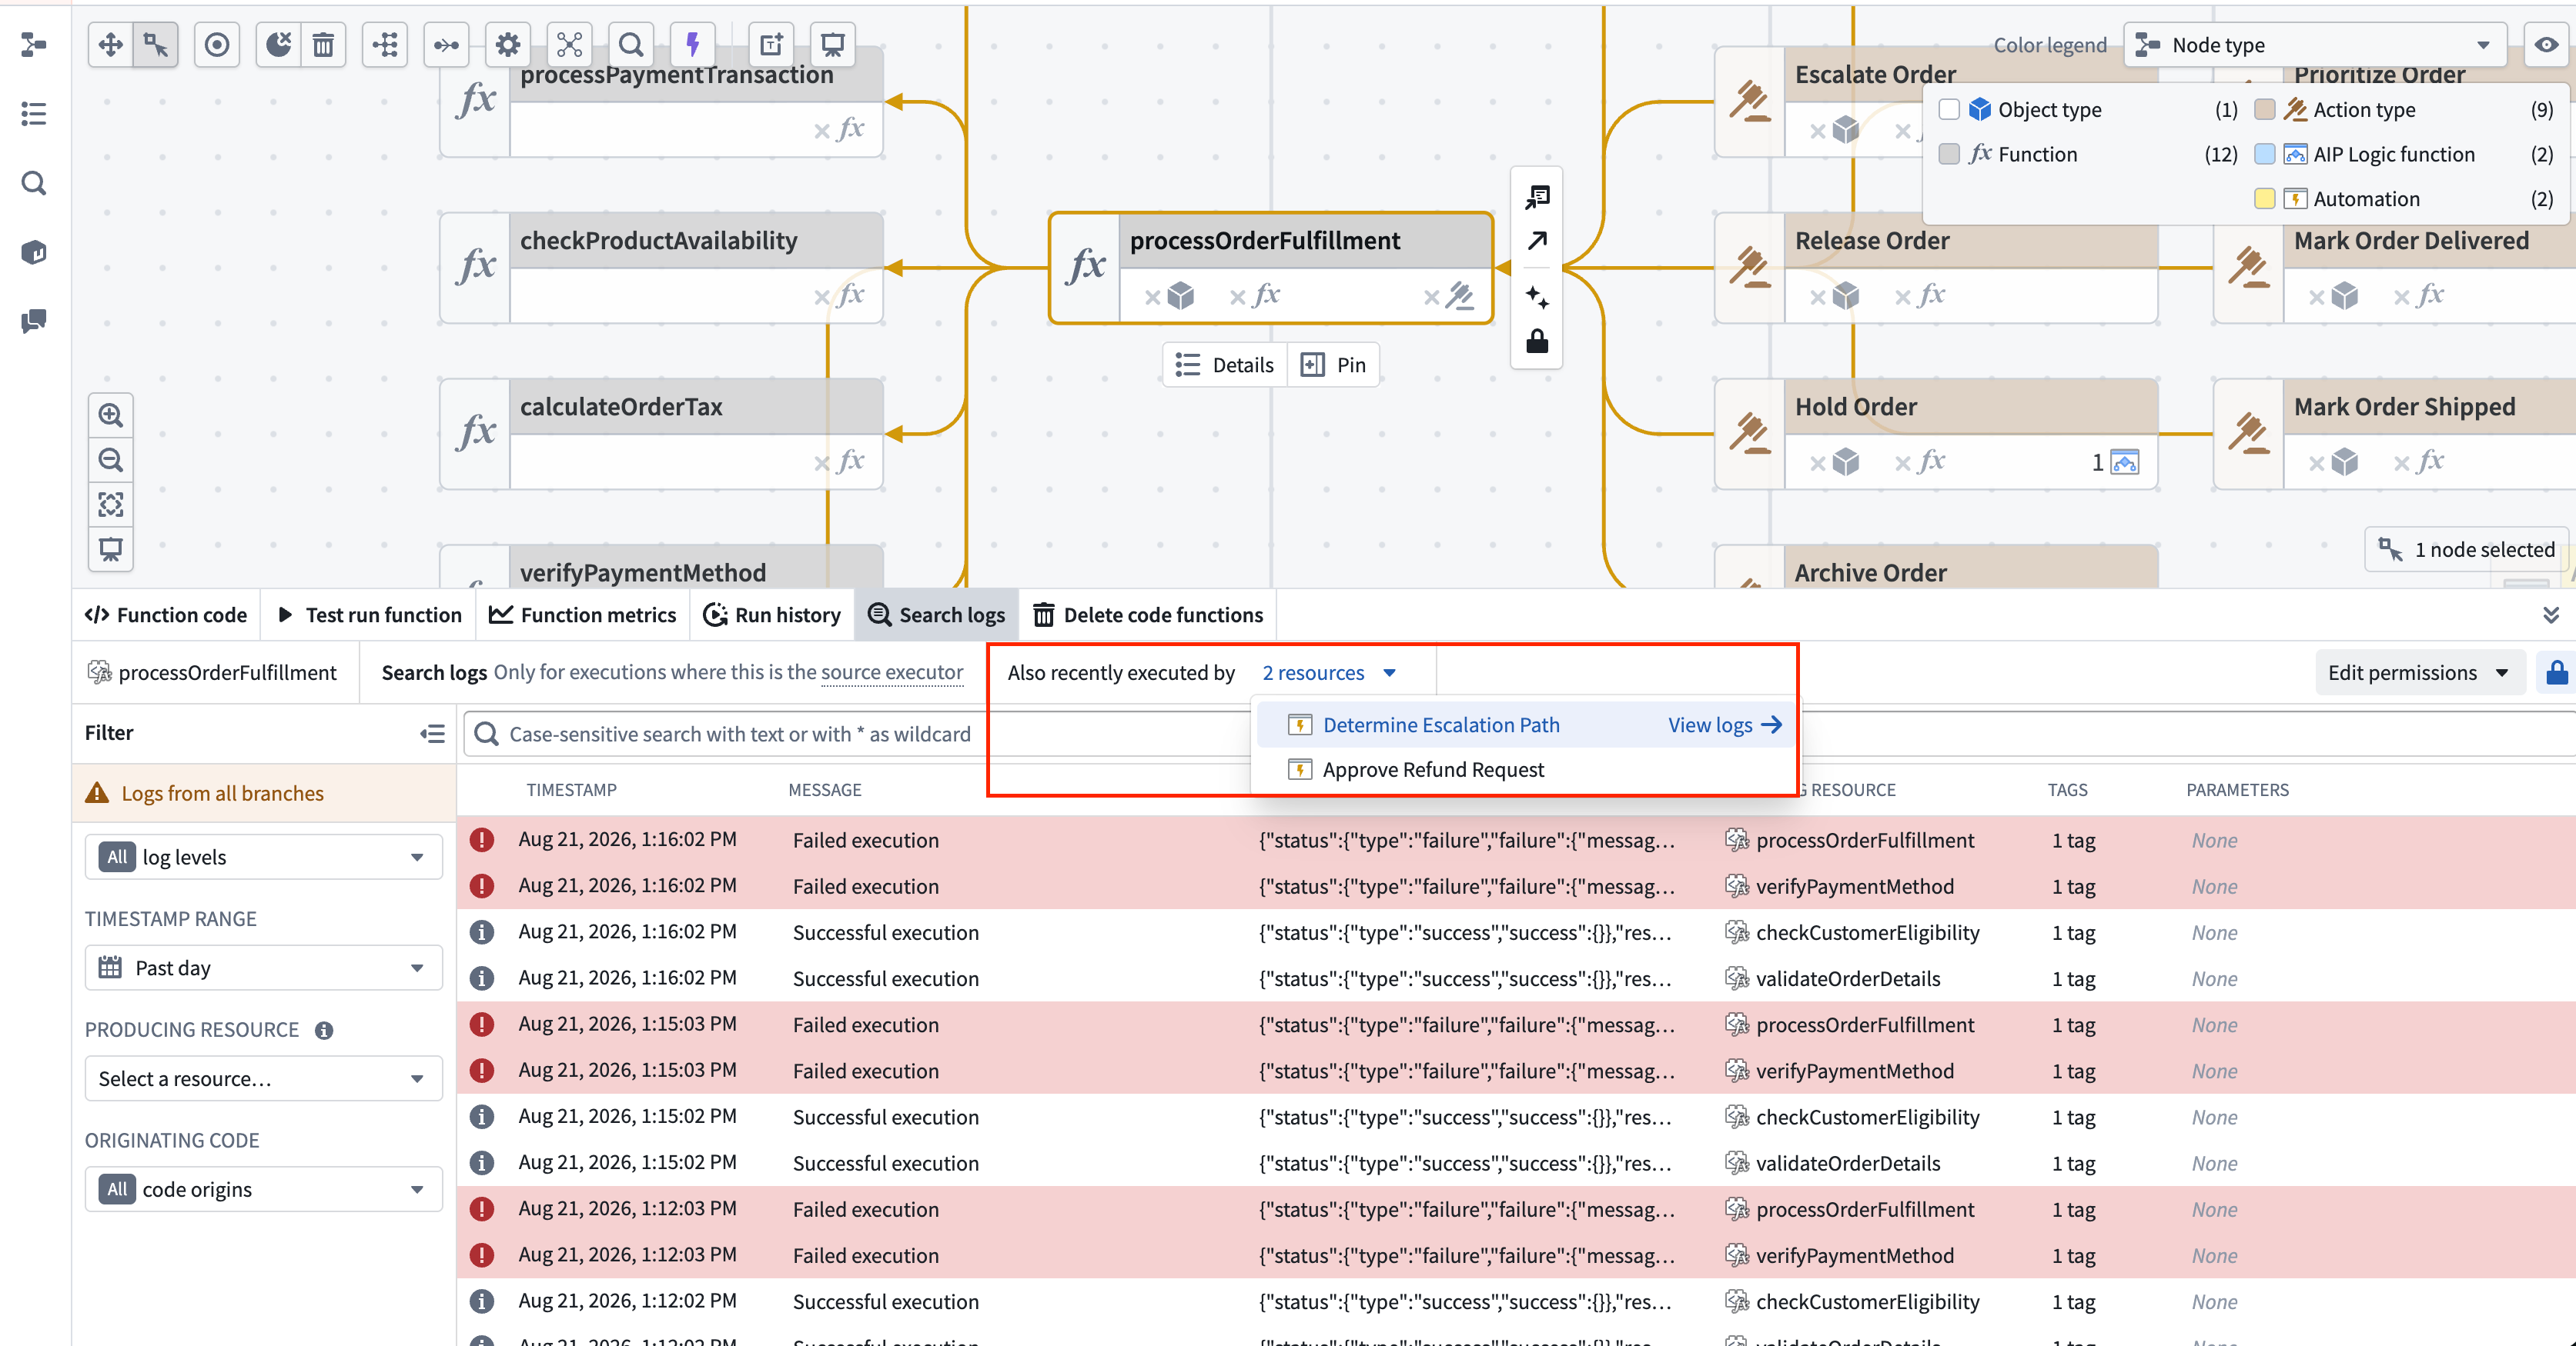
Task: Select the checkProductAvailability node
Action: 662,268
